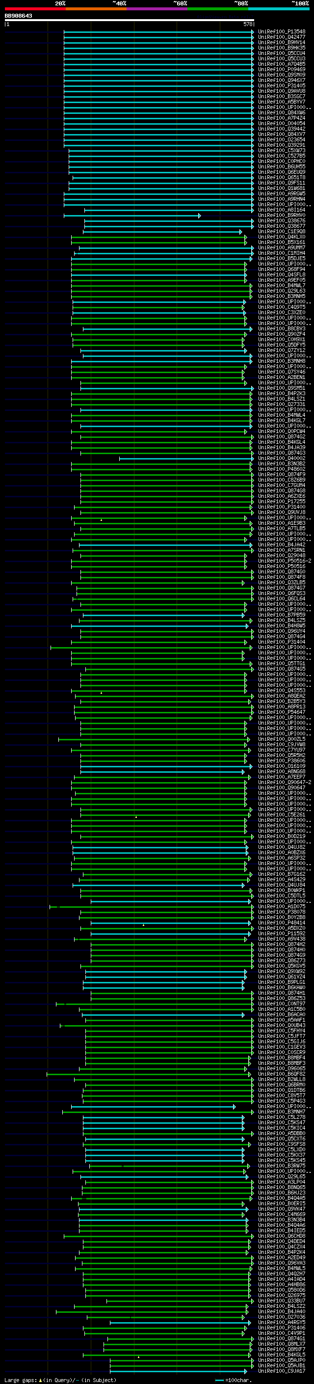314x1384 pixels.
Task: Select label UniRef100_P54647
Action: (x=282, y=712)
